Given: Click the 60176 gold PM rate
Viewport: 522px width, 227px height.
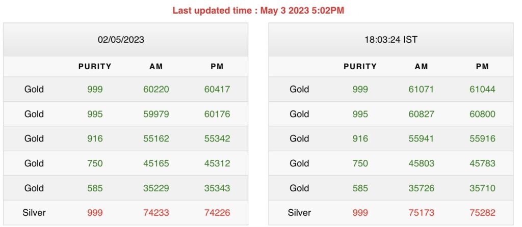Looking at the screenshot, I should pyautogui.click(x=217, y=114).
